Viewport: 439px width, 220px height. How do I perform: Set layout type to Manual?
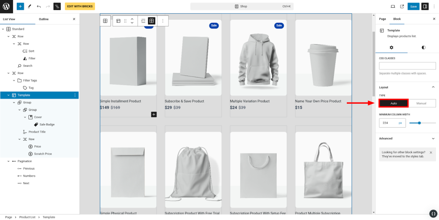[421, 103]
